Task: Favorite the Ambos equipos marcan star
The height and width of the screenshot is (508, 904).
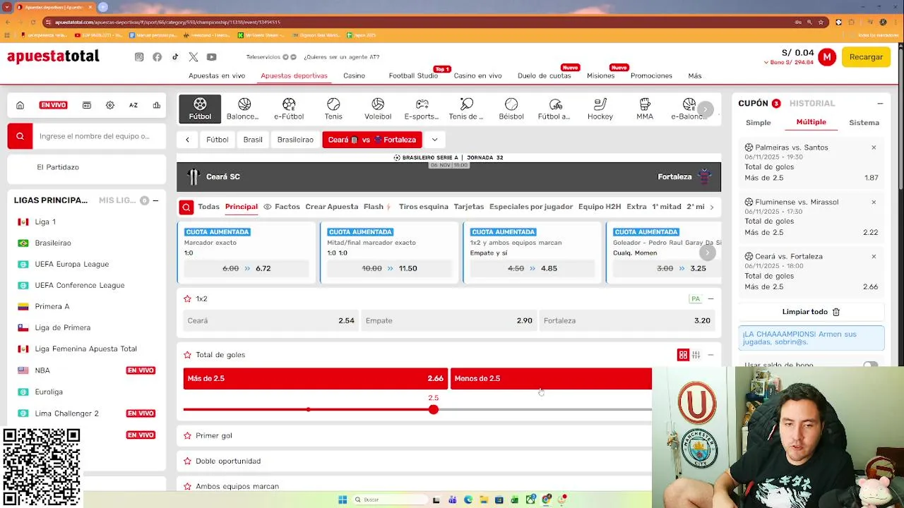Action: pos(187,486)
